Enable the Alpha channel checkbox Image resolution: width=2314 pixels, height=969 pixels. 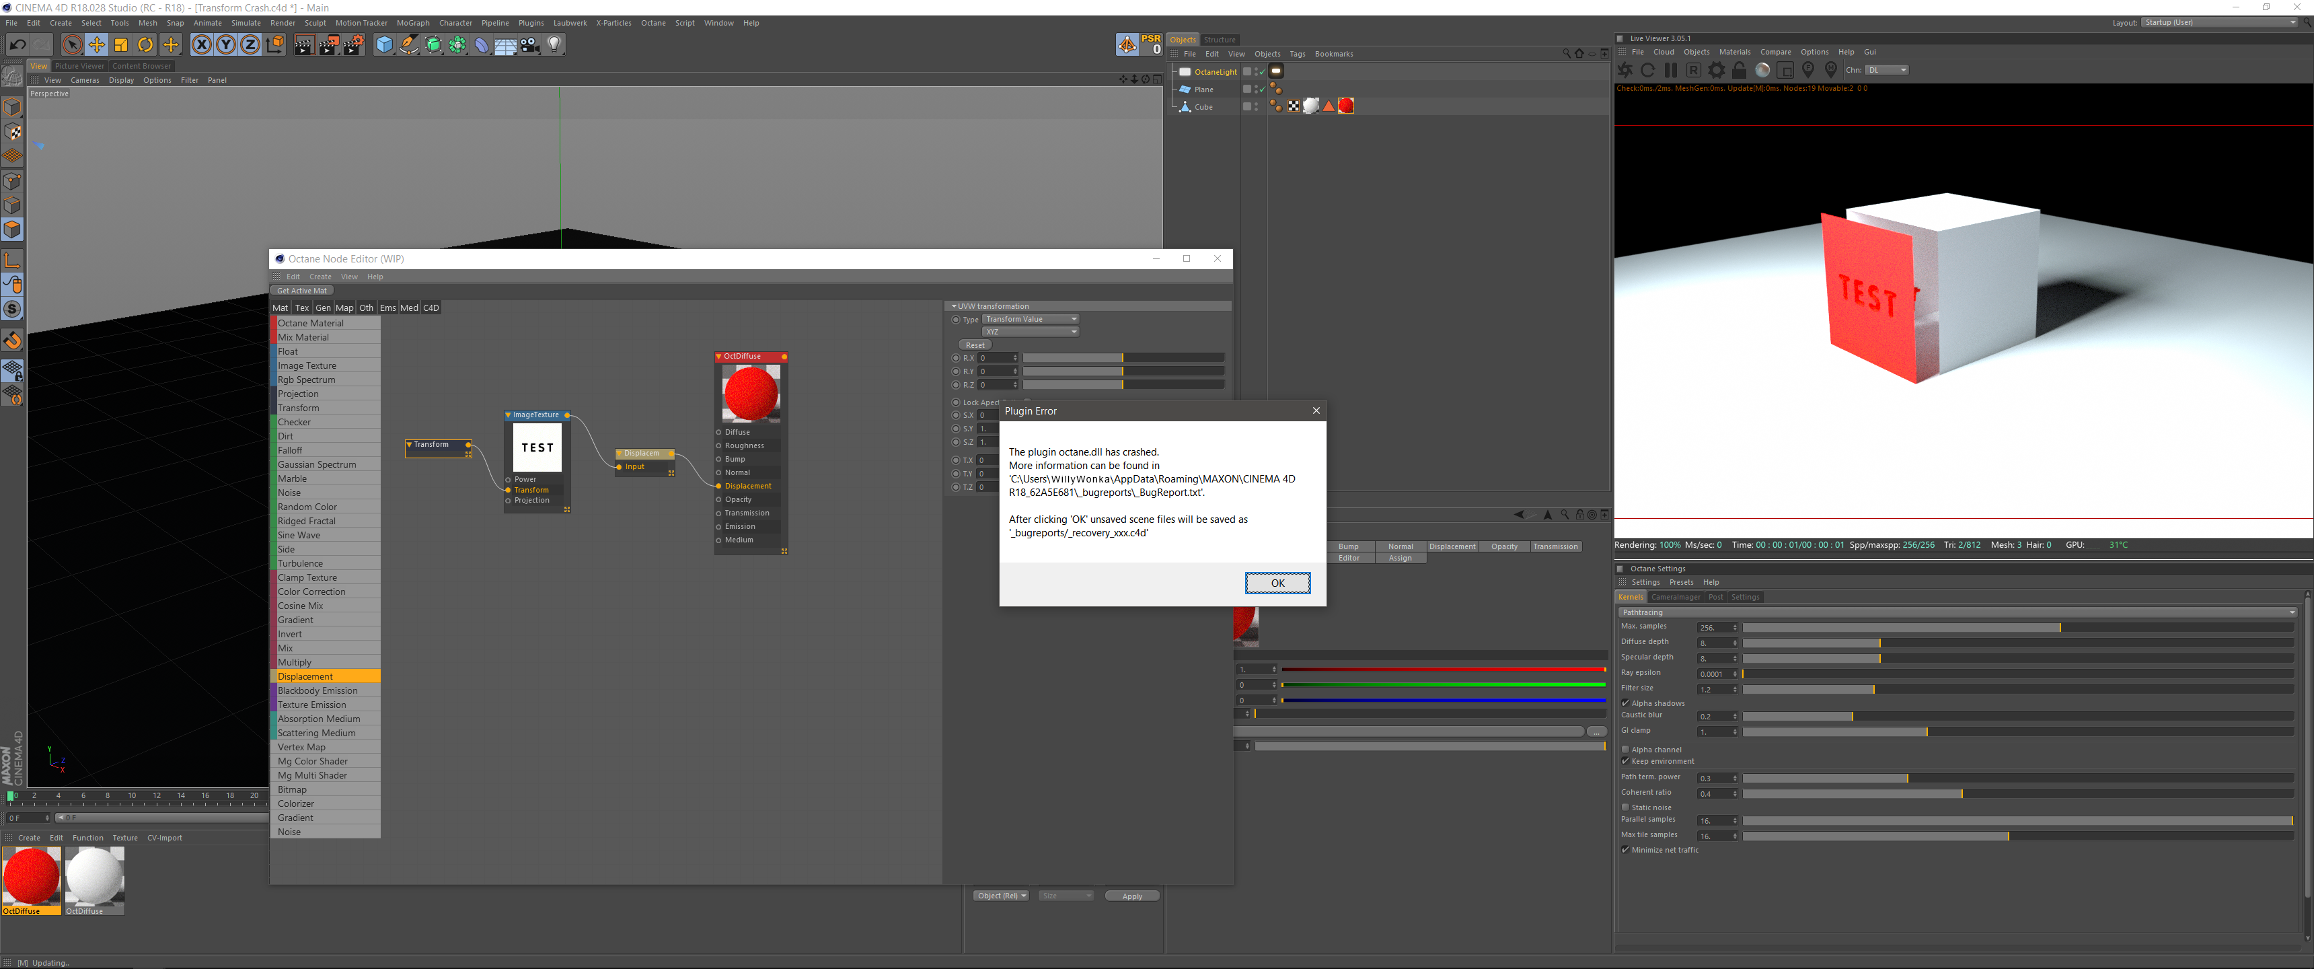(1625, 749)
